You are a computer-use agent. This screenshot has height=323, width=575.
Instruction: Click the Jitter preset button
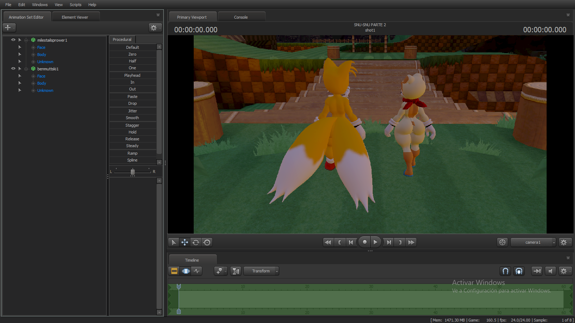click(132, 111)
